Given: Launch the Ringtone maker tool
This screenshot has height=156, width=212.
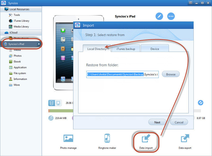Looking at the screenshot, I should point(107,141).
